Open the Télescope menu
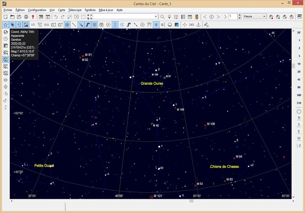 coord(75,10)
